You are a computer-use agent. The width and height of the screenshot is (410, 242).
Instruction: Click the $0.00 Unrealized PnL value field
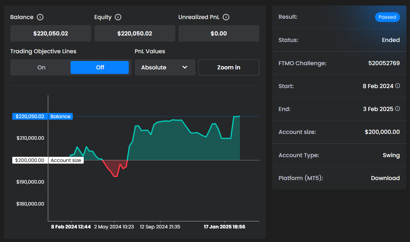(x=219, y=34)
